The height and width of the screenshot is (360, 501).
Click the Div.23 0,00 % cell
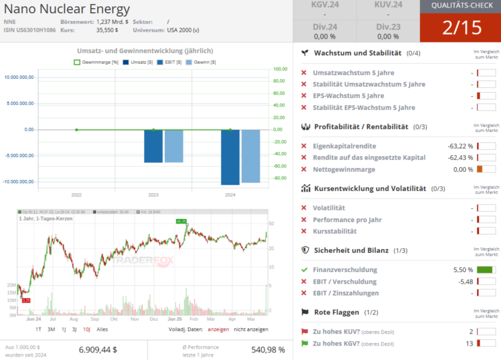(388, 31)
